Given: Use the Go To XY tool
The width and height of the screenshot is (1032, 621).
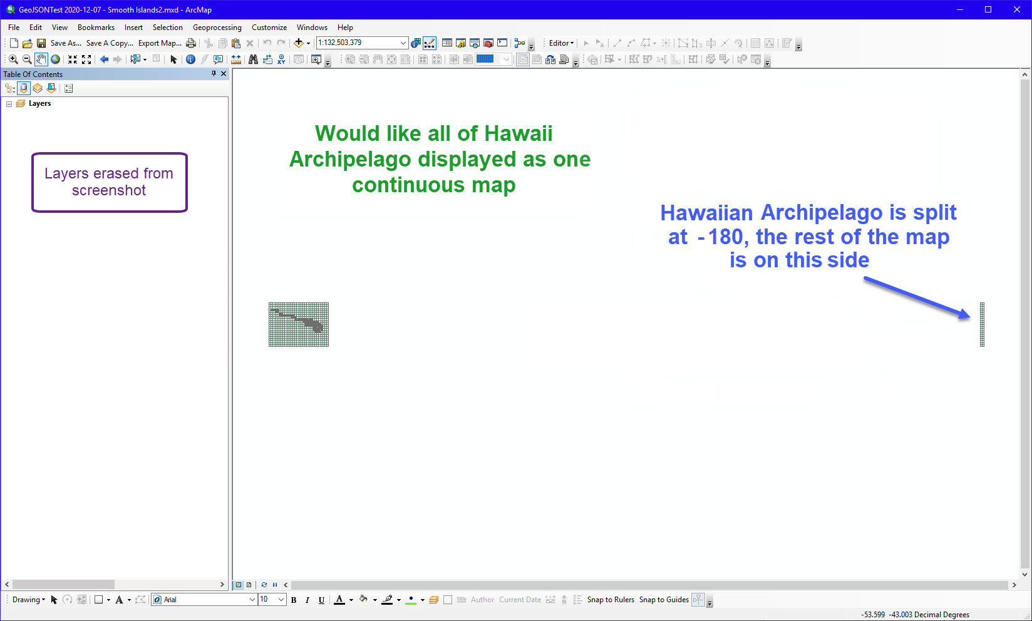Looking at the screenshot, I should tap(281, 59).
